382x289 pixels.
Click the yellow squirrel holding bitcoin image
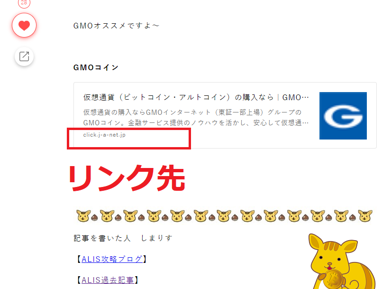[341, 261]
